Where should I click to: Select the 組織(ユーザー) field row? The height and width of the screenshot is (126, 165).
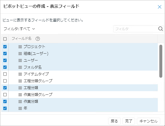(80, 54)
